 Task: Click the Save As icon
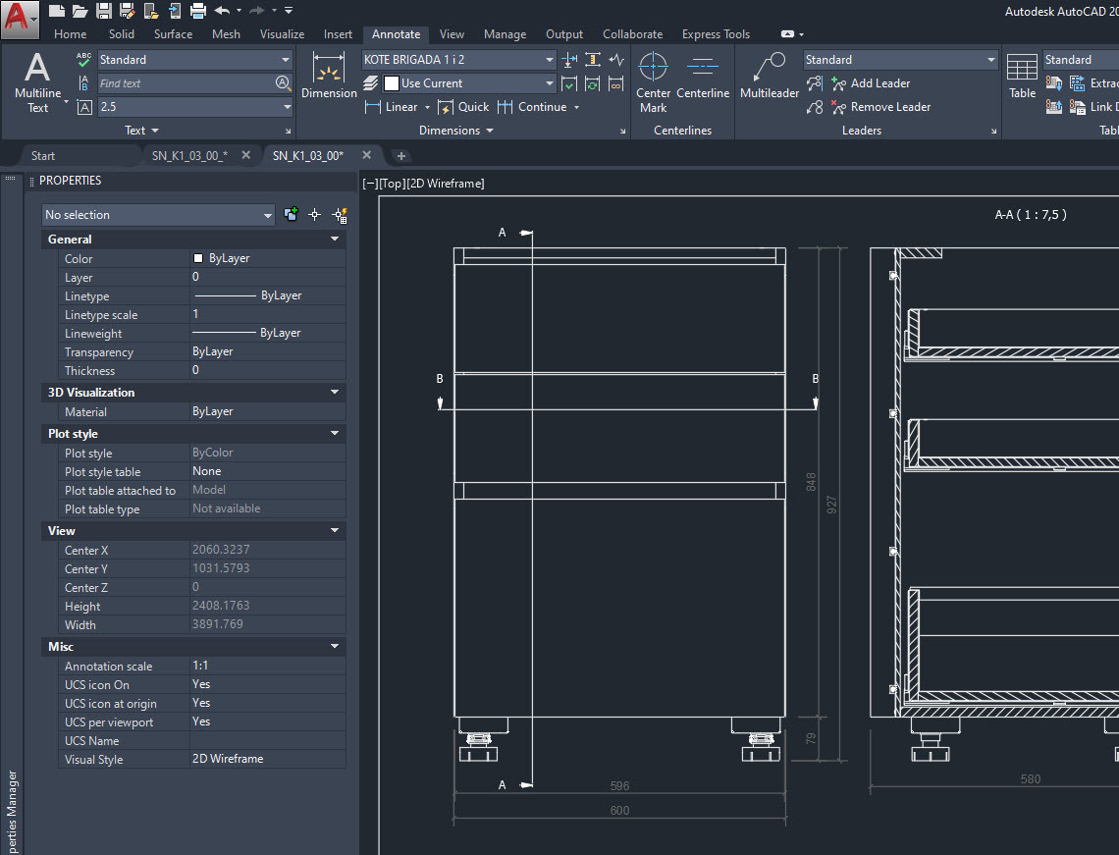(x=128, y=10)
